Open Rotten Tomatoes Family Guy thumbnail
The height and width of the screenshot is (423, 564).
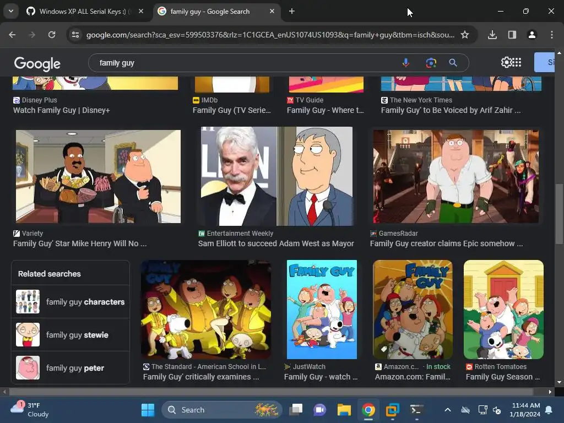[x=503, y=310]
